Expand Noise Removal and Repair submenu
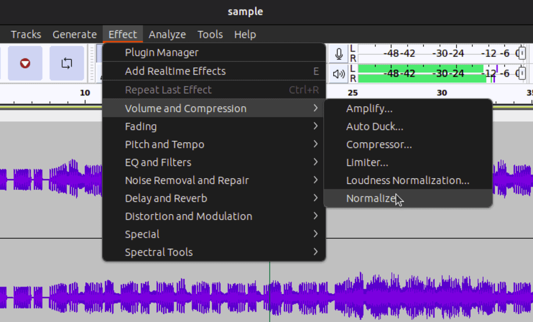Viewport: 533px width, 322px height. tap(214, 180)
